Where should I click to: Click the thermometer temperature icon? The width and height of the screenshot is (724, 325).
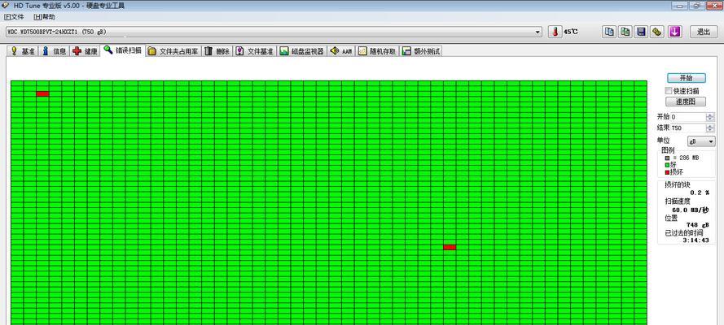555,32
